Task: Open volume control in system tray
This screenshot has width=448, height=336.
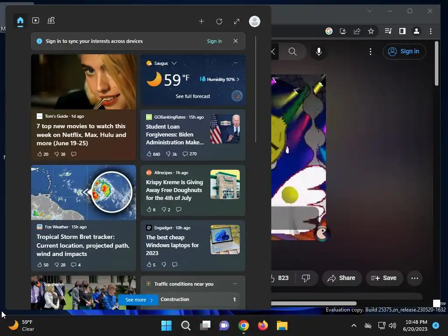Action: (x=393, y=325)
